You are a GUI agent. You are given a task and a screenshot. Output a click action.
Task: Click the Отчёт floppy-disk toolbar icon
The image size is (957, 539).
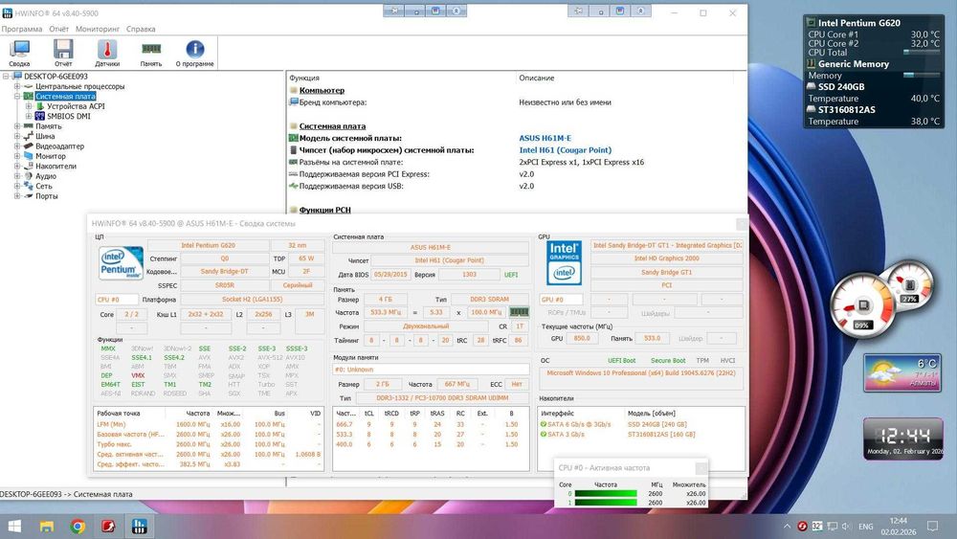tap(63, 50)
